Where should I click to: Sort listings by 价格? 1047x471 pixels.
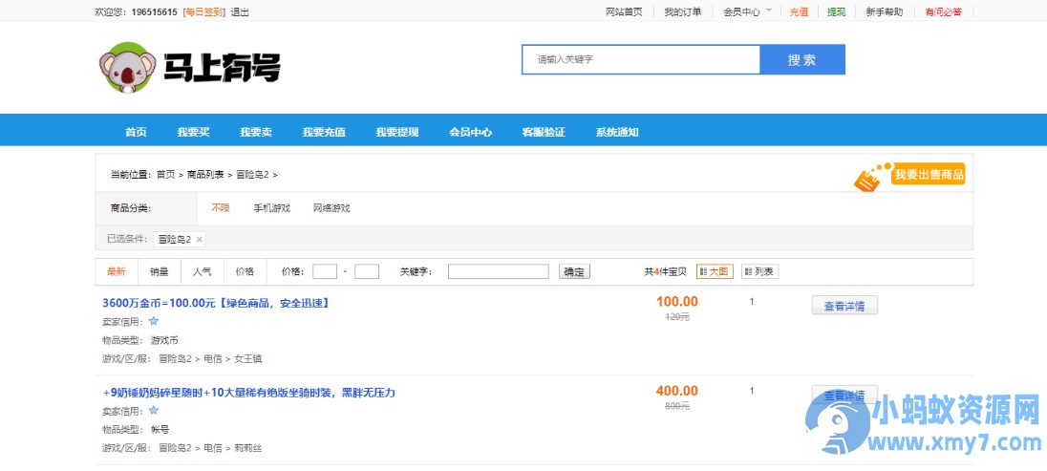245,272
